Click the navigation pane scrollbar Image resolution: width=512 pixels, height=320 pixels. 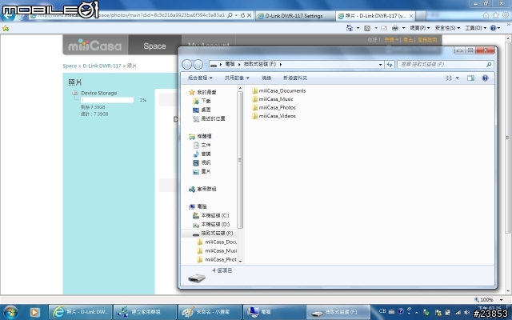tap(240, 160)
